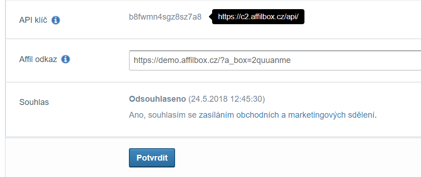Click the word 'sdělení' ending the consent link

(360, 115)
